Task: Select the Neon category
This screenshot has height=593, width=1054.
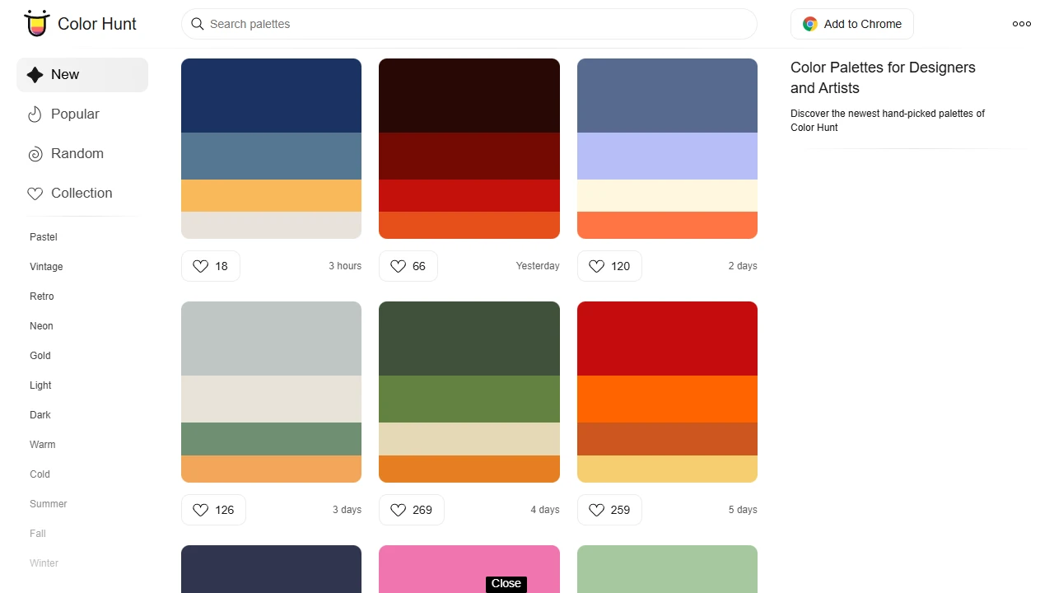Action: coord(41,326)
